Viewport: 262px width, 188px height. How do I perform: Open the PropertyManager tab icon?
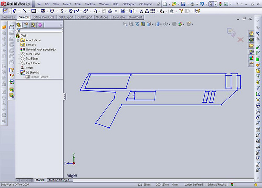[x=26, y=25]
